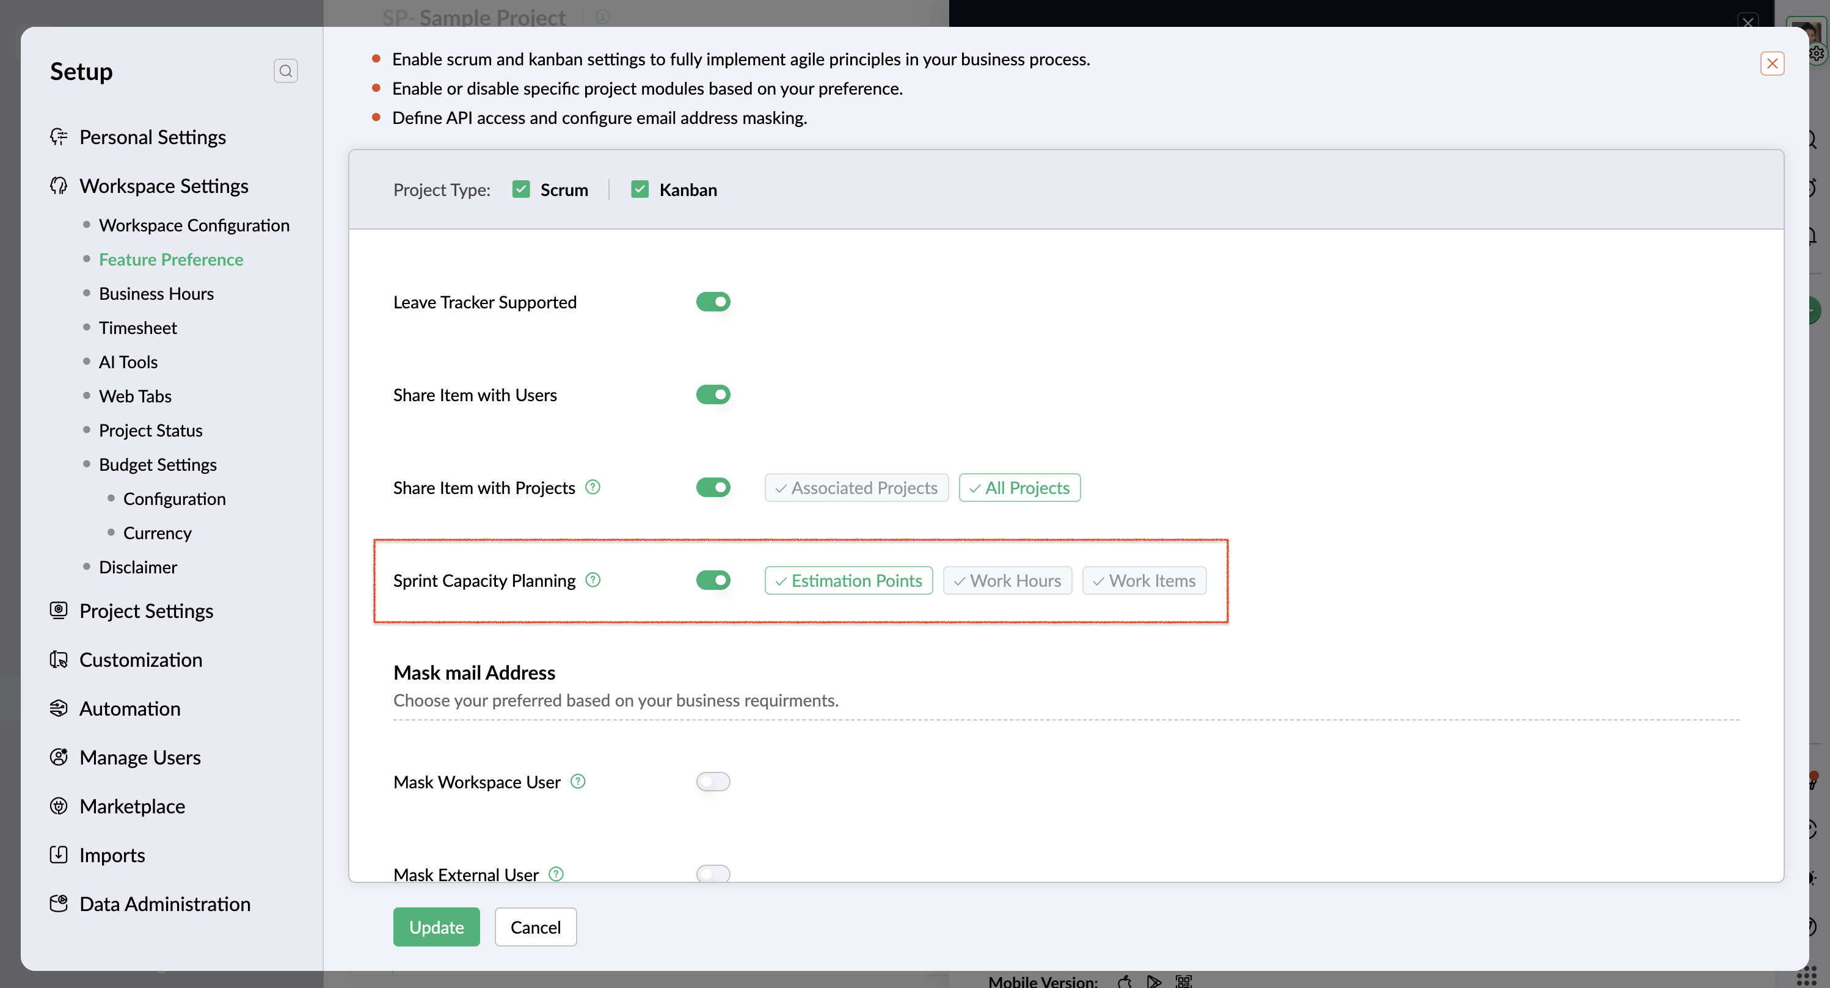Select Work Hours capacity option
Viewport: 1830px width, 988px height.
(1007, 580)
